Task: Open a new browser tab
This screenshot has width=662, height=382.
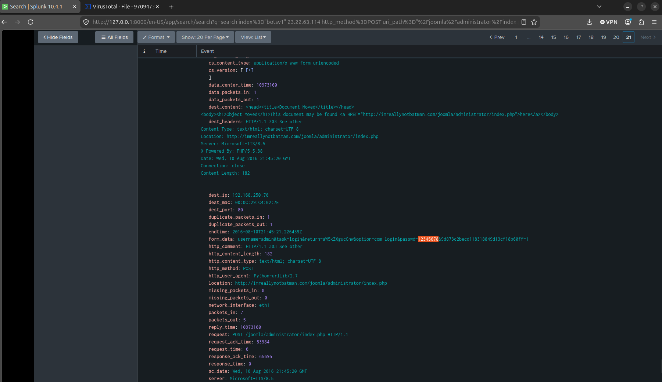Action: 171,7
